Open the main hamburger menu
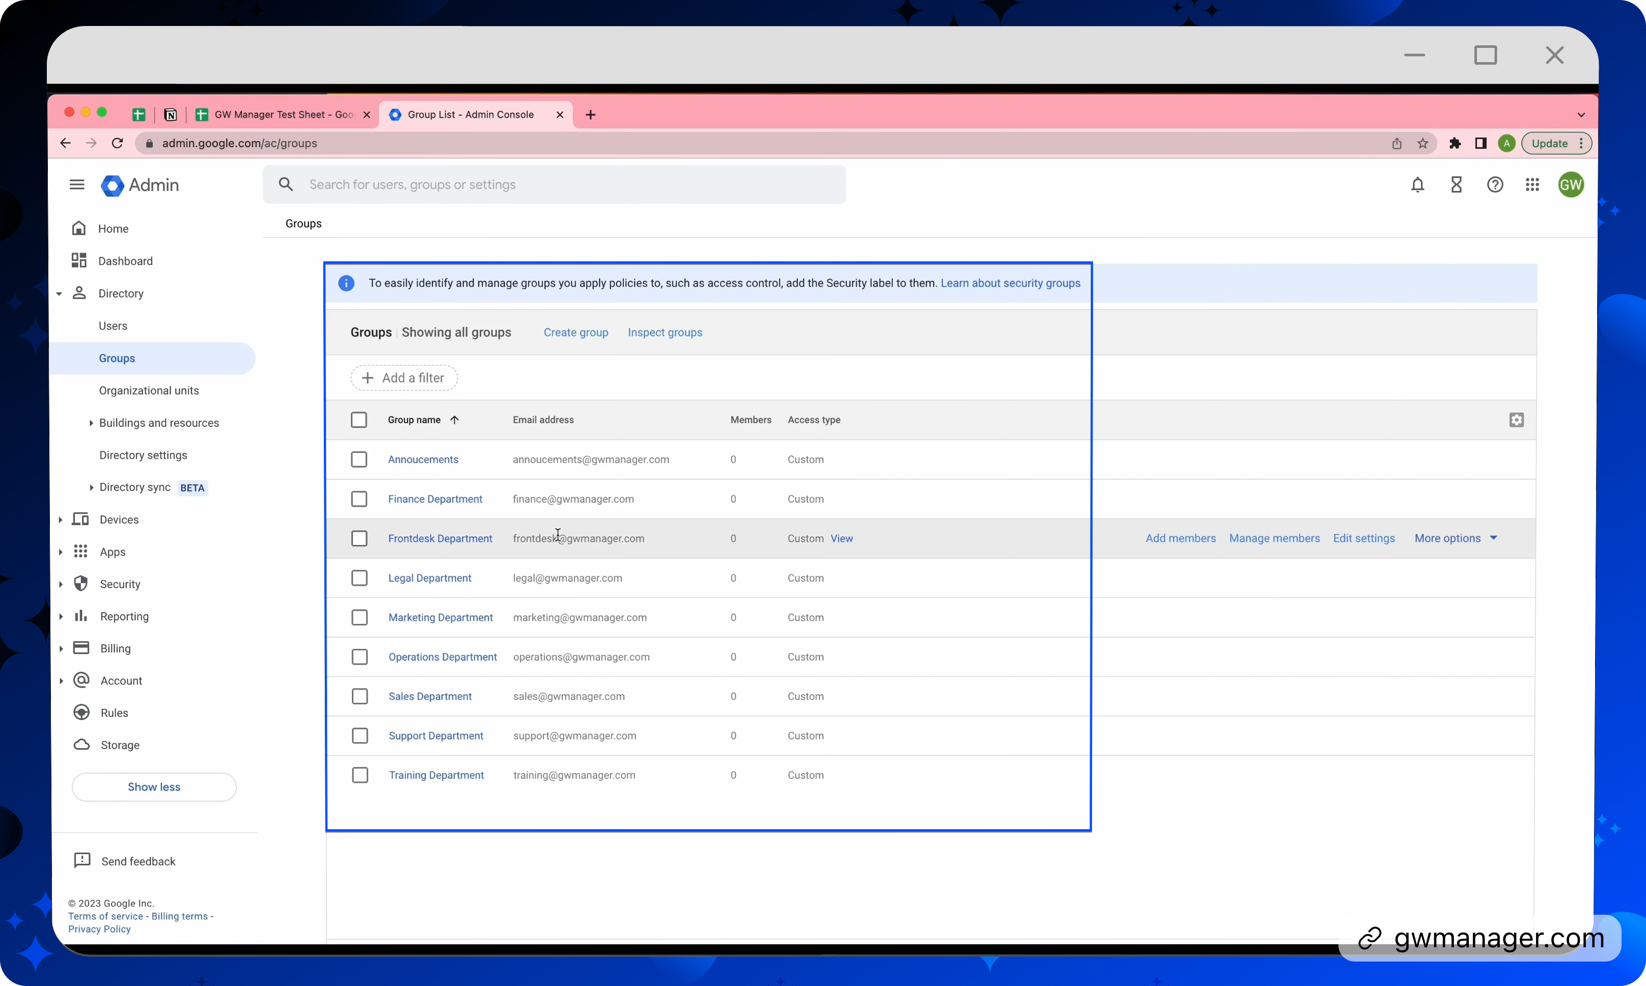1646x986 pixels. click(x=77, y=185)
